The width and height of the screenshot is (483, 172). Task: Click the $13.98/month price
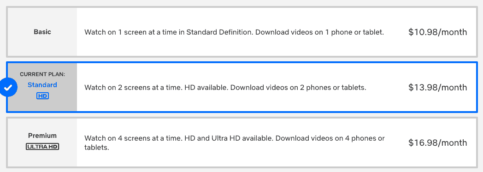[438, 88]
